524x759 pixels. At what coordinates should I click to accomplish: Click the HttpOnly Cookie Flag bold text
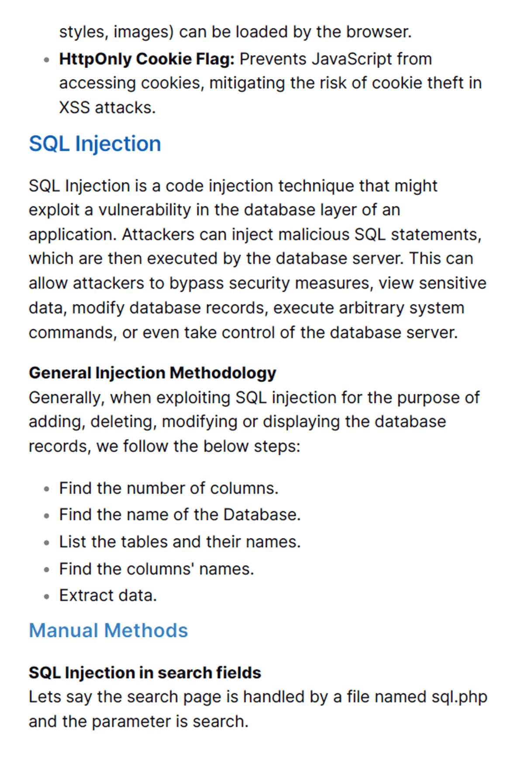point(147,59)
